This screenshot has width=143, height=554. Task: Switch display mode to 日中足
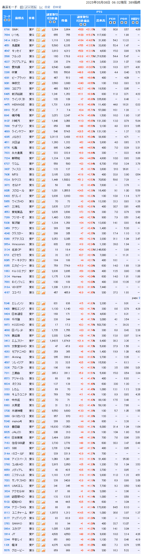57,7
